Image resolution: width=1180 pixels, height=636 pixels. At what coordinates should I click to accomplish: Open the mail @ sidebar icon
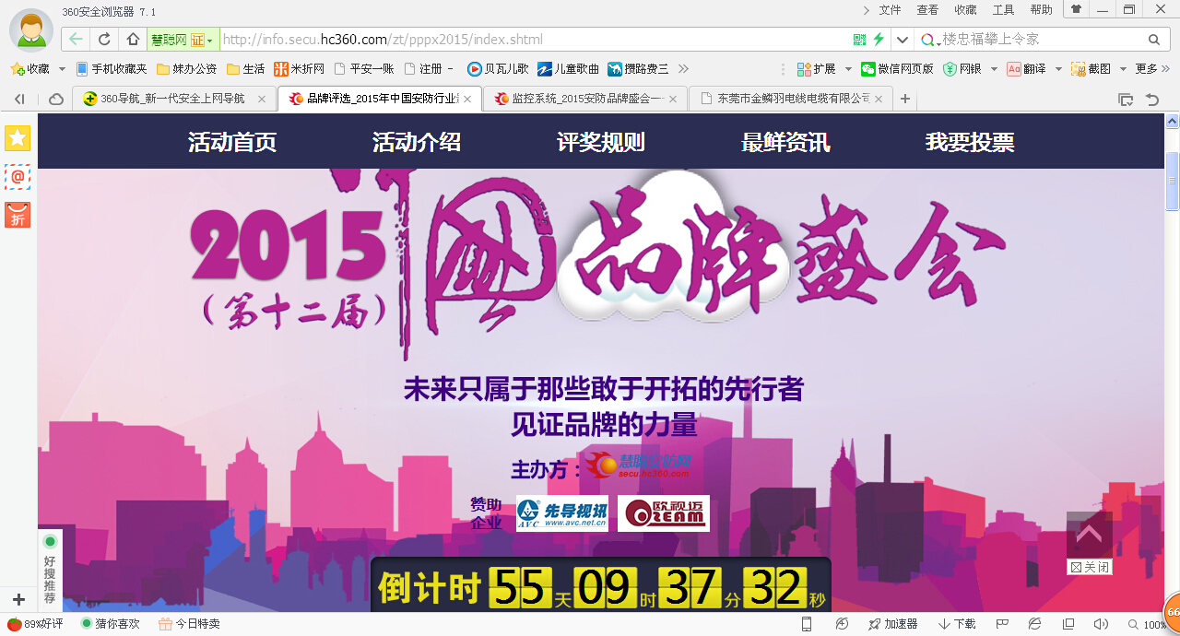[x=18, y=176]
